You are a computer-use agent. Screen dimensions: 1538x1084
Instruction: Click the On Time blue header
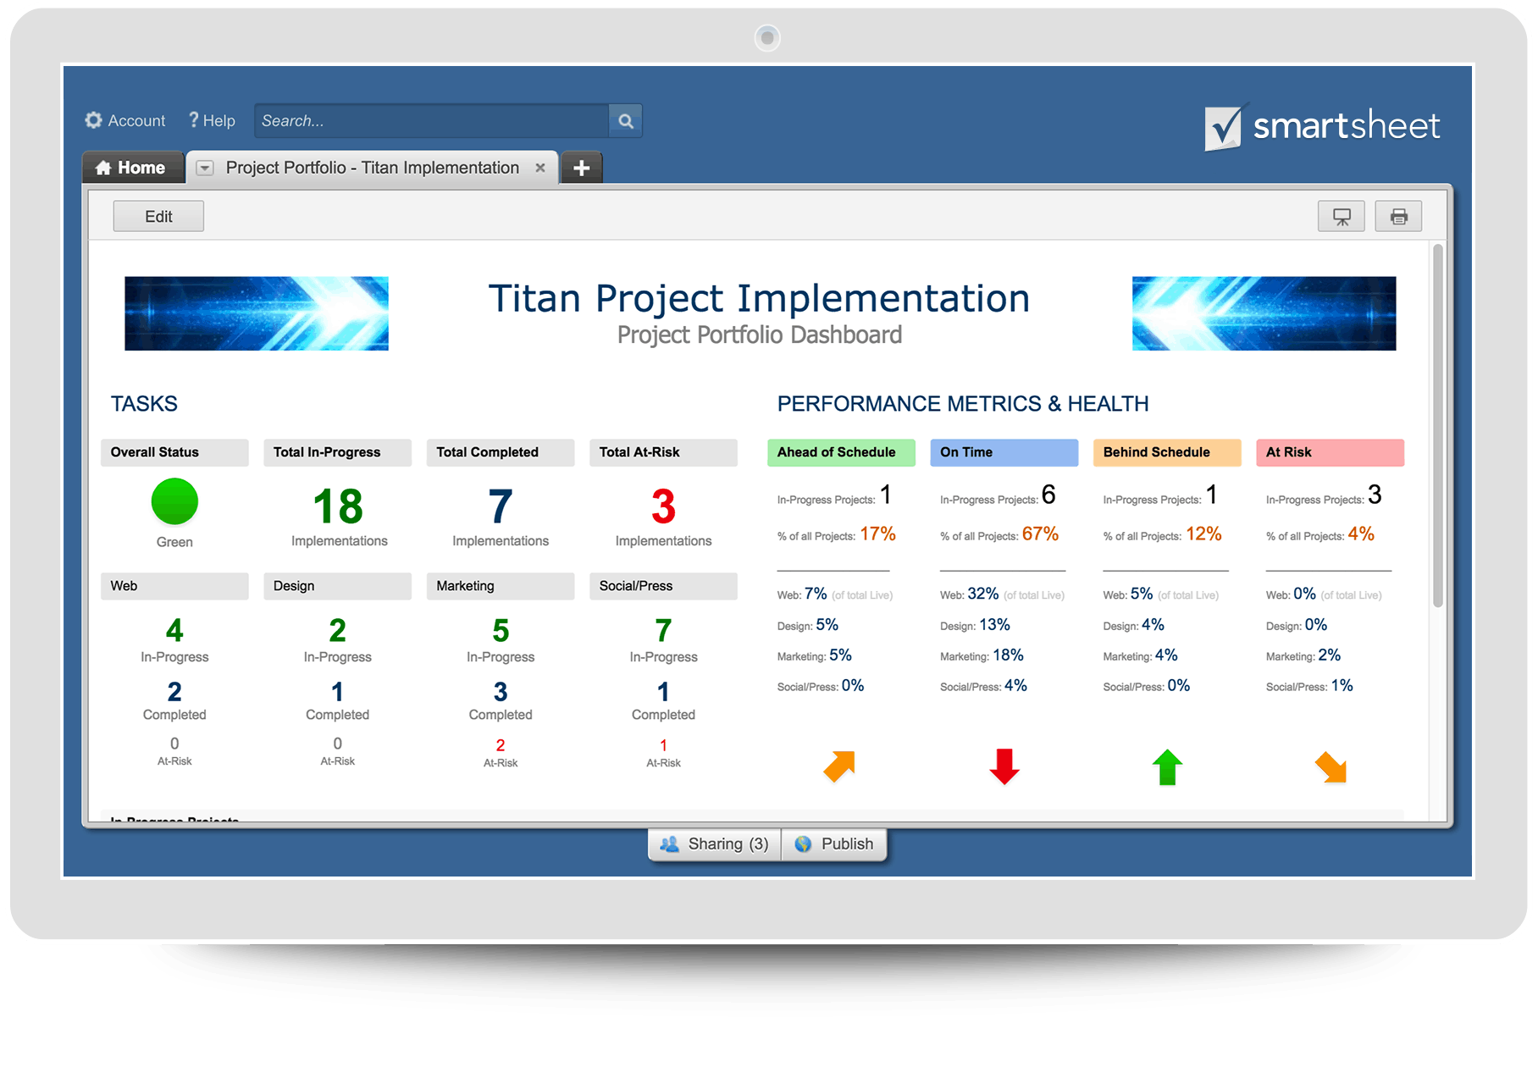[1004, 452]
